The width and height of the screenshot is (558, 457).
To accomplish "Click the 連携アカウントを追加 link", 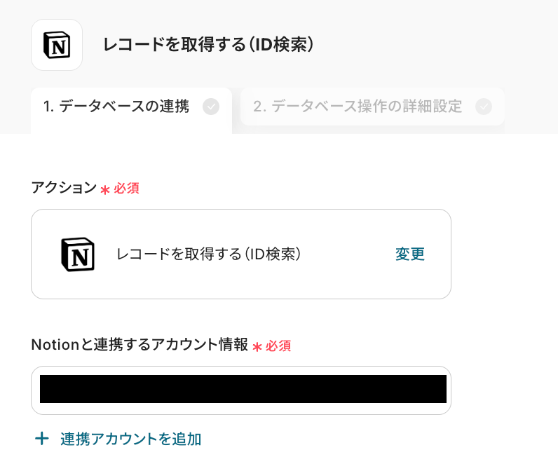I will tap(131, 439).
